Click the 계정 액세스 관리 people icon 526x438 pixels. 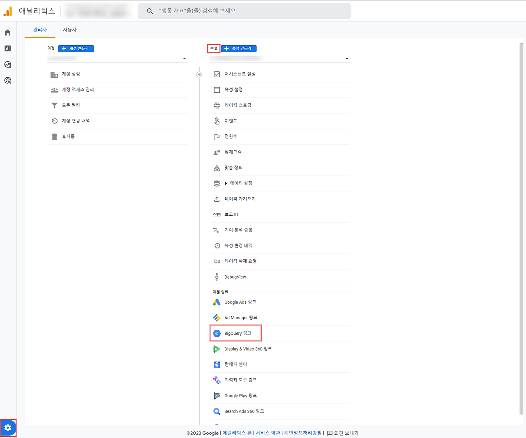54,90
